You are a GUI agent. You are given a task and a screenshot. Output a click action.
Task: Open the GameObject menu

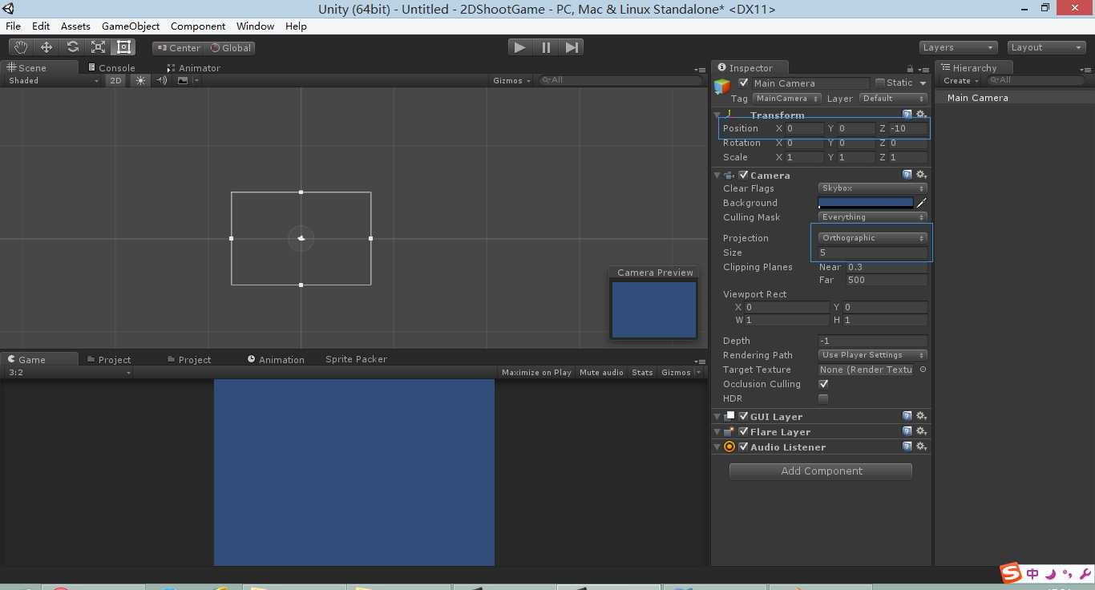[x=131, y=26]
